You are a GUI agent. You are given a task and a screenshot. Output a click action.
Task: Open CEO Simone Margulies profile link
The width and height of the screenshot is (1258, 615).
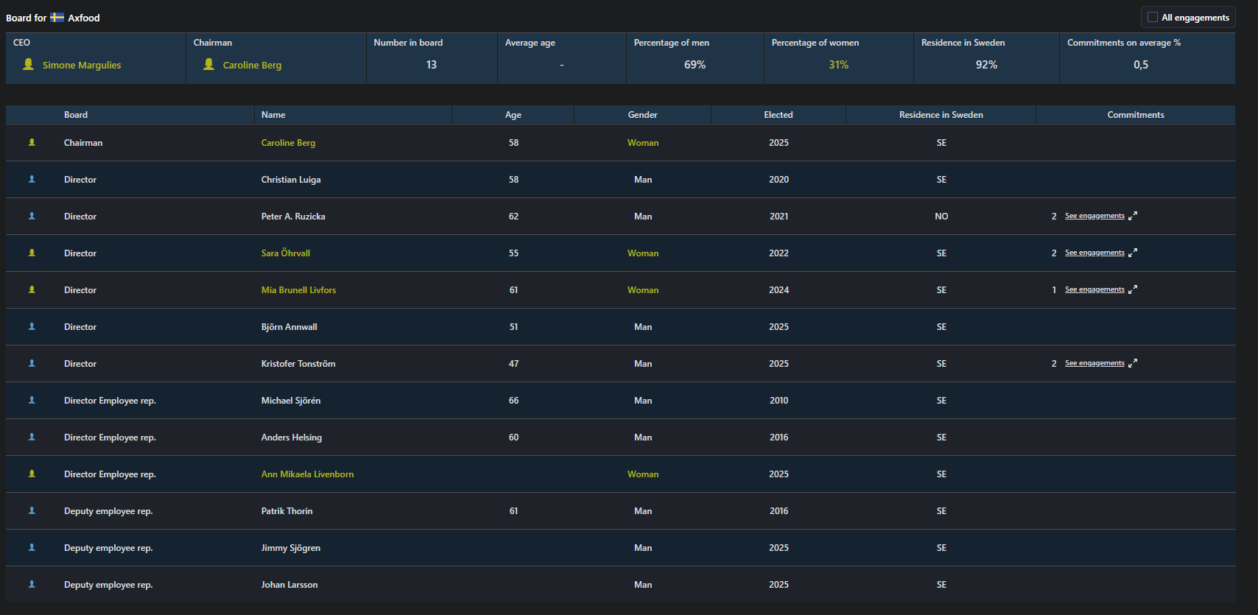pos(82,65)
